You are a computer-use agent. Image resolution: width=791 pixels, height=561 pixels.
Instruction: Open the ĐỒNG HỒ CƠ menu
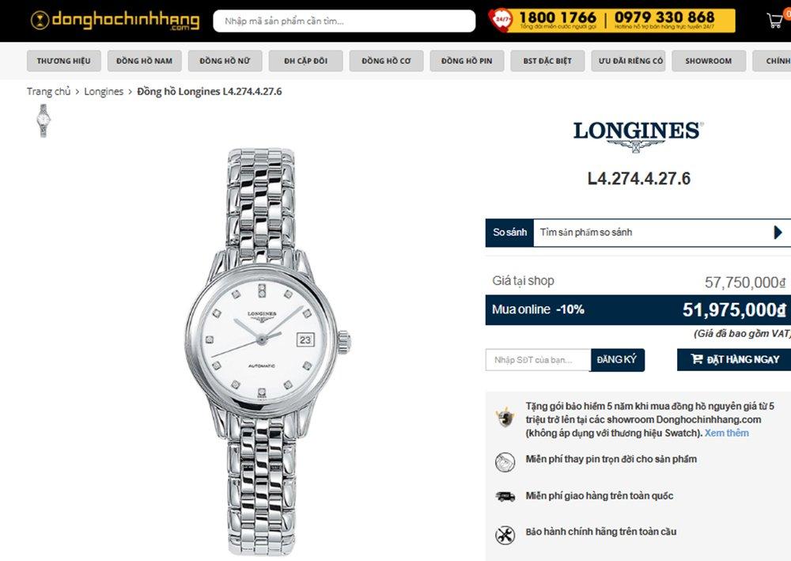[387, 61]
